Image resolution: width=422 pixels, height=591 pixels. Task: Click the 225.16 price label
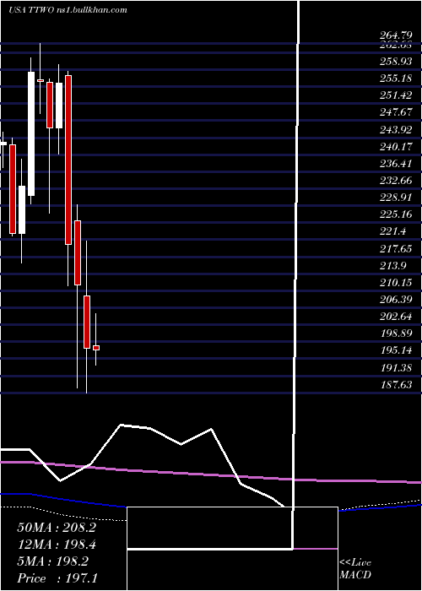pos(395,214)
